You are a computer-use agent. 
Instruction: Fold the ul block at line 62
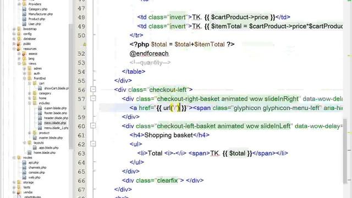click(93, 144)
